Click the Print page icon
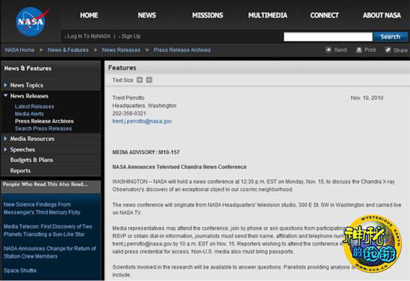 358,50
